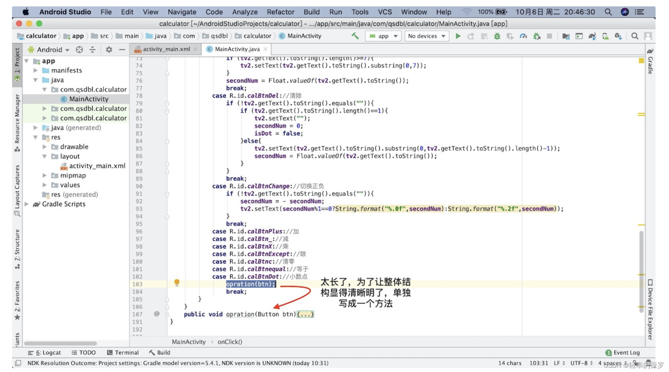Click the project panel horizontal scrollbar
669x372 pixels.
(60, 343)
